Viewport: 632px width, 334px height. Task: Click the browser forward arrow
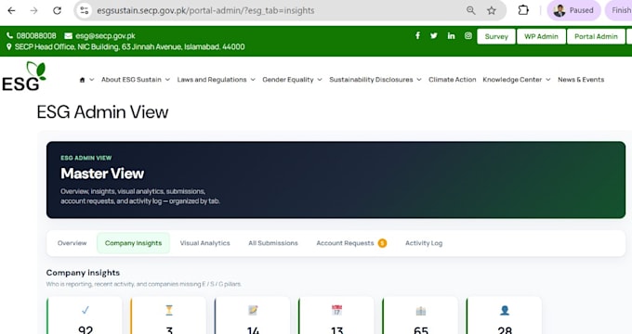click(x=33, y=11)
